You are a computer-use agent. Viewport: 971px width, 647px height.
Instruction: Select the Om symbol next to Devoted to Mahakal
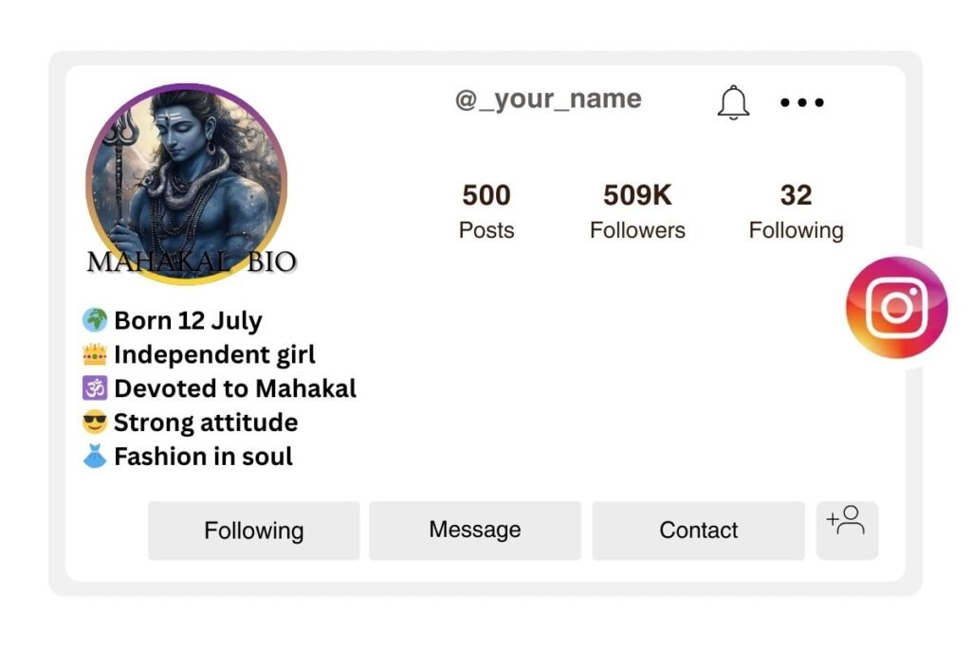click(x=94, y=388)
